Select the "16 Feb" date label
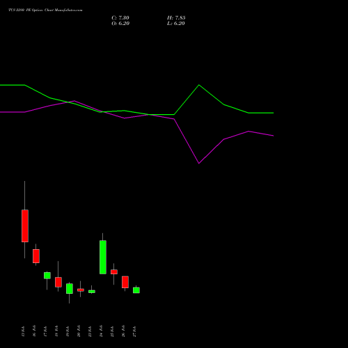 click(x=34, y=331)
